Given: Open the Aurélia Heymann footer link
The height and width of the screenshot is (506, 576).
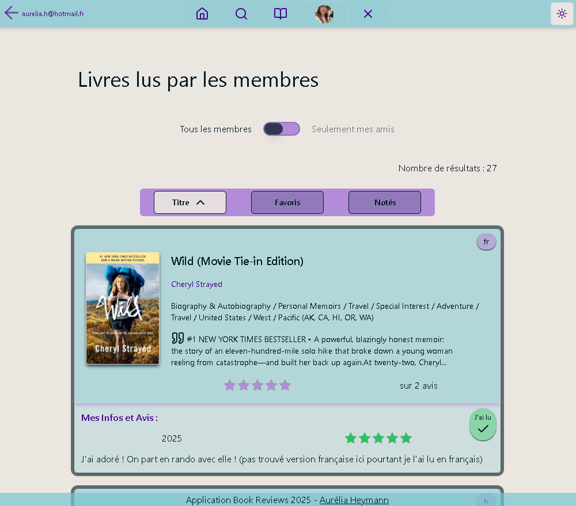Looking at the screenshot, I should click(354, 500).
